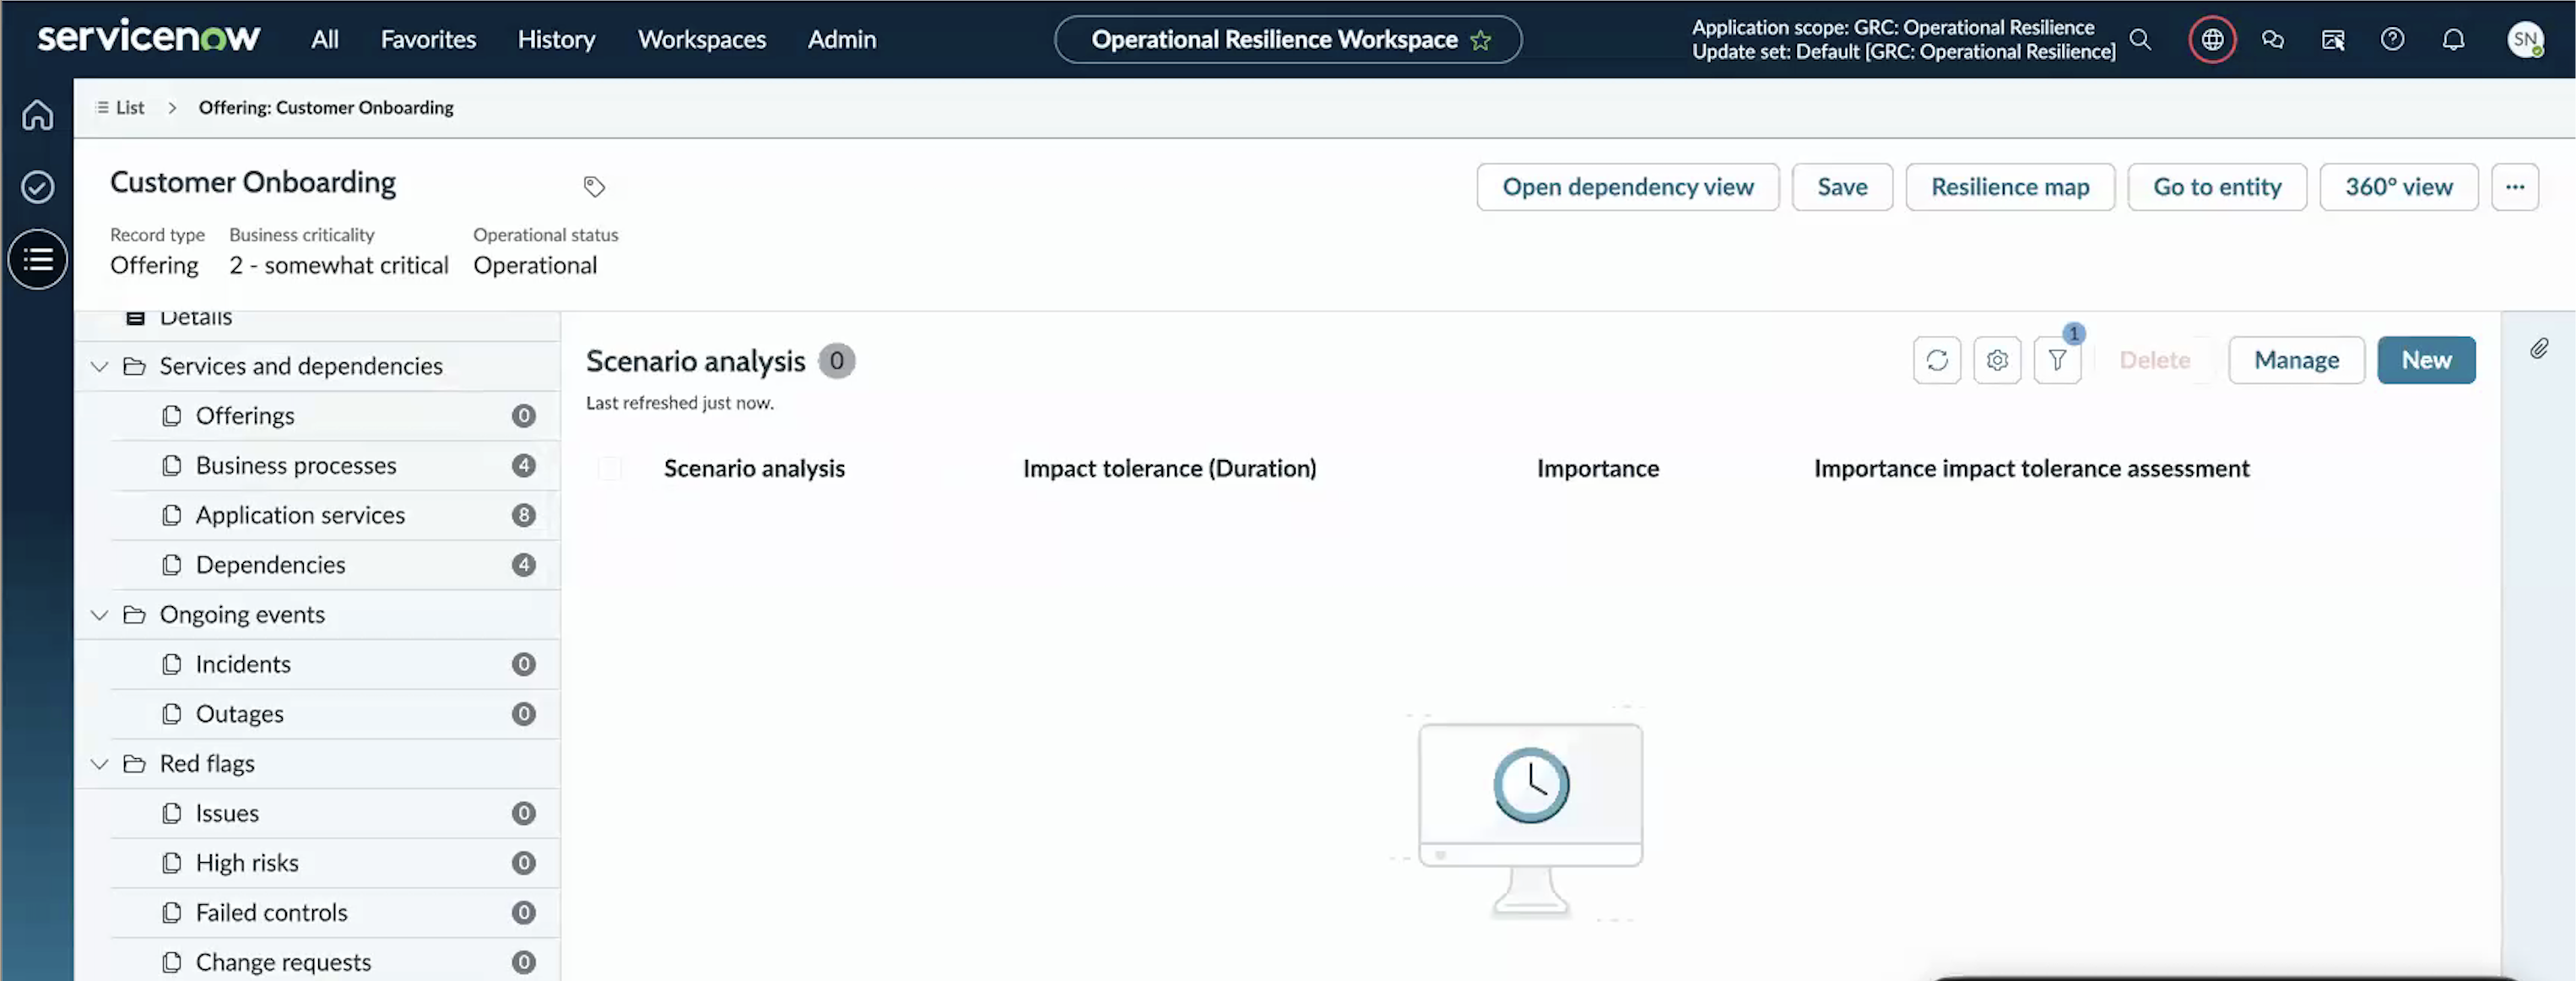Open the notifications bell icon
The image size is (2576, 981).
(2453, 39)
